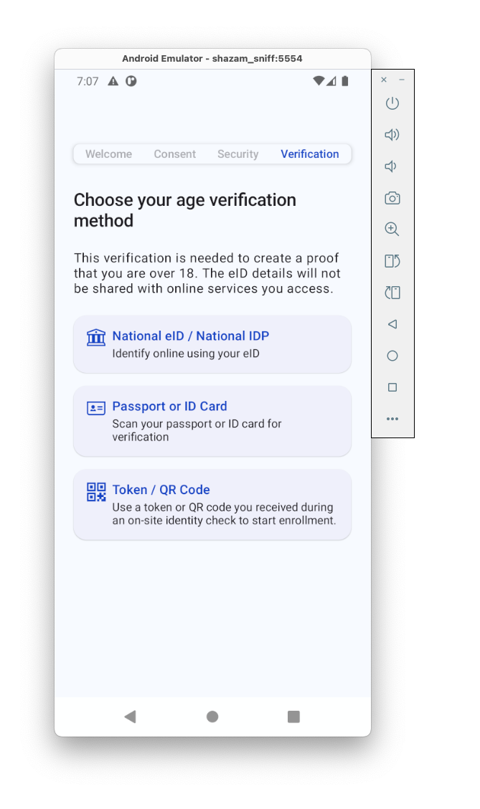Click the bank icon next to National eID
The image size is (480, 809).
[x=95, y=337]
